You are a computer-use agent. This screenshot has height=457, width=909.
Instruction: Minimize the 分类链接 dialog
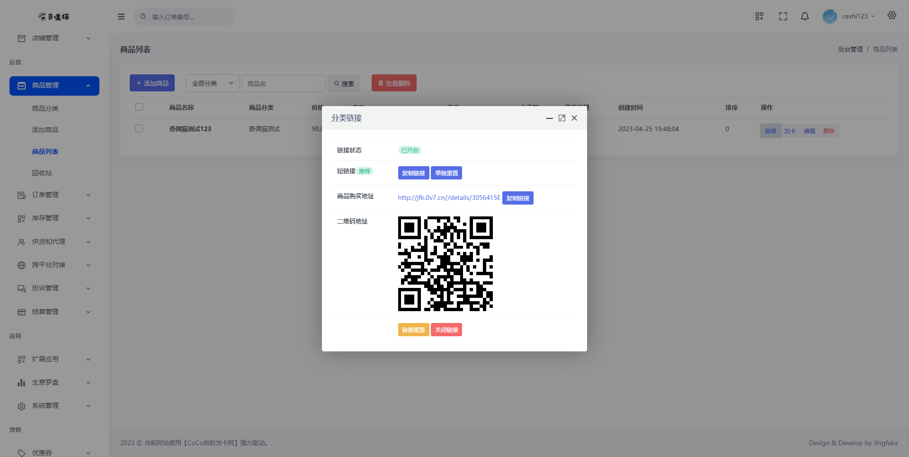click(x=549, y=118)
